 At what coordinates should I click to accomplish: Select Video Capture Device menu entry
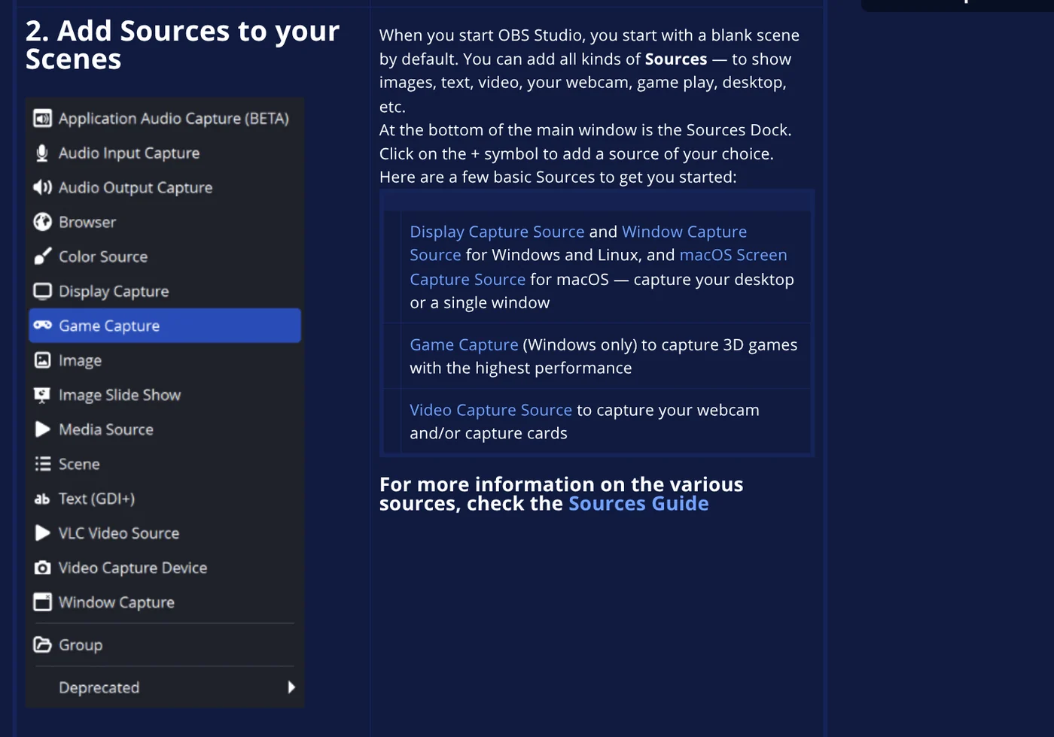tap(165, 568)
